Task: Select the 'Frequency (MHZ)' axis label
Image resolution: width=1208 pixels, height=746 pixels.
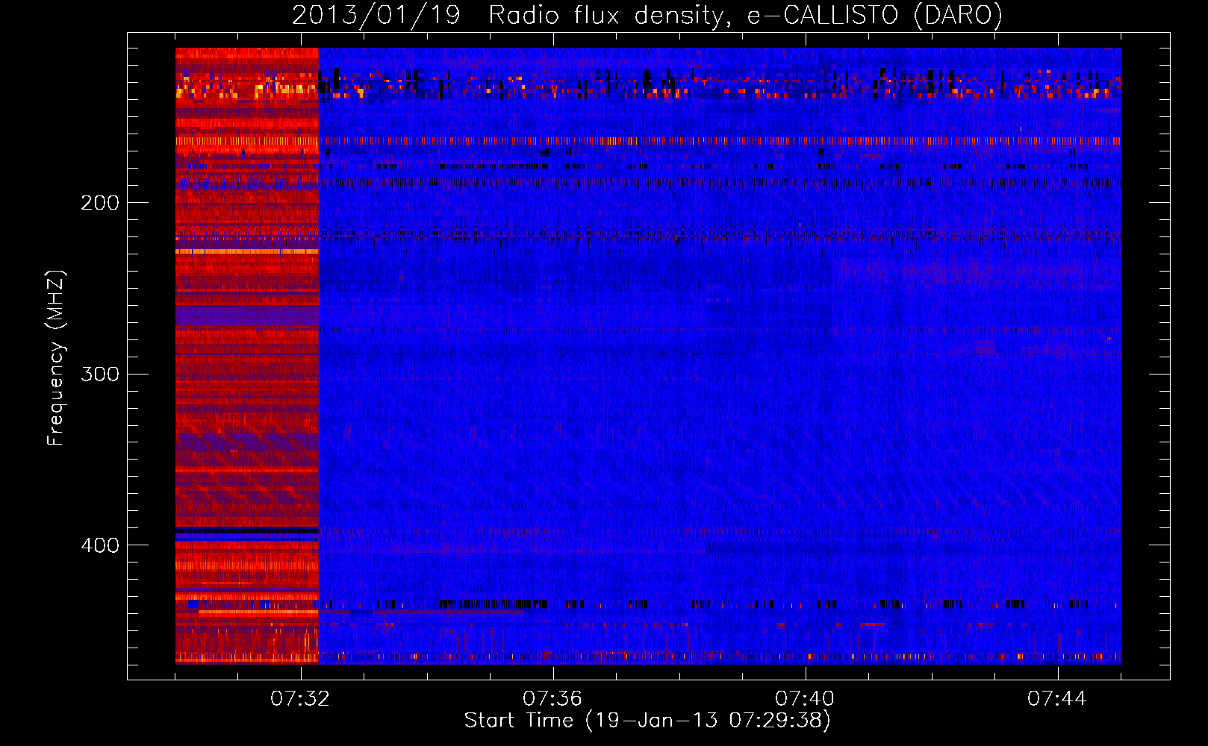Action: (x=56, y=357)
